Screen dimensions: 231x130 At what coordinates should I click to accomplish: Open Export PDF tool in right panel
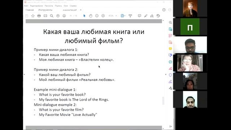(x=170, y=29)
